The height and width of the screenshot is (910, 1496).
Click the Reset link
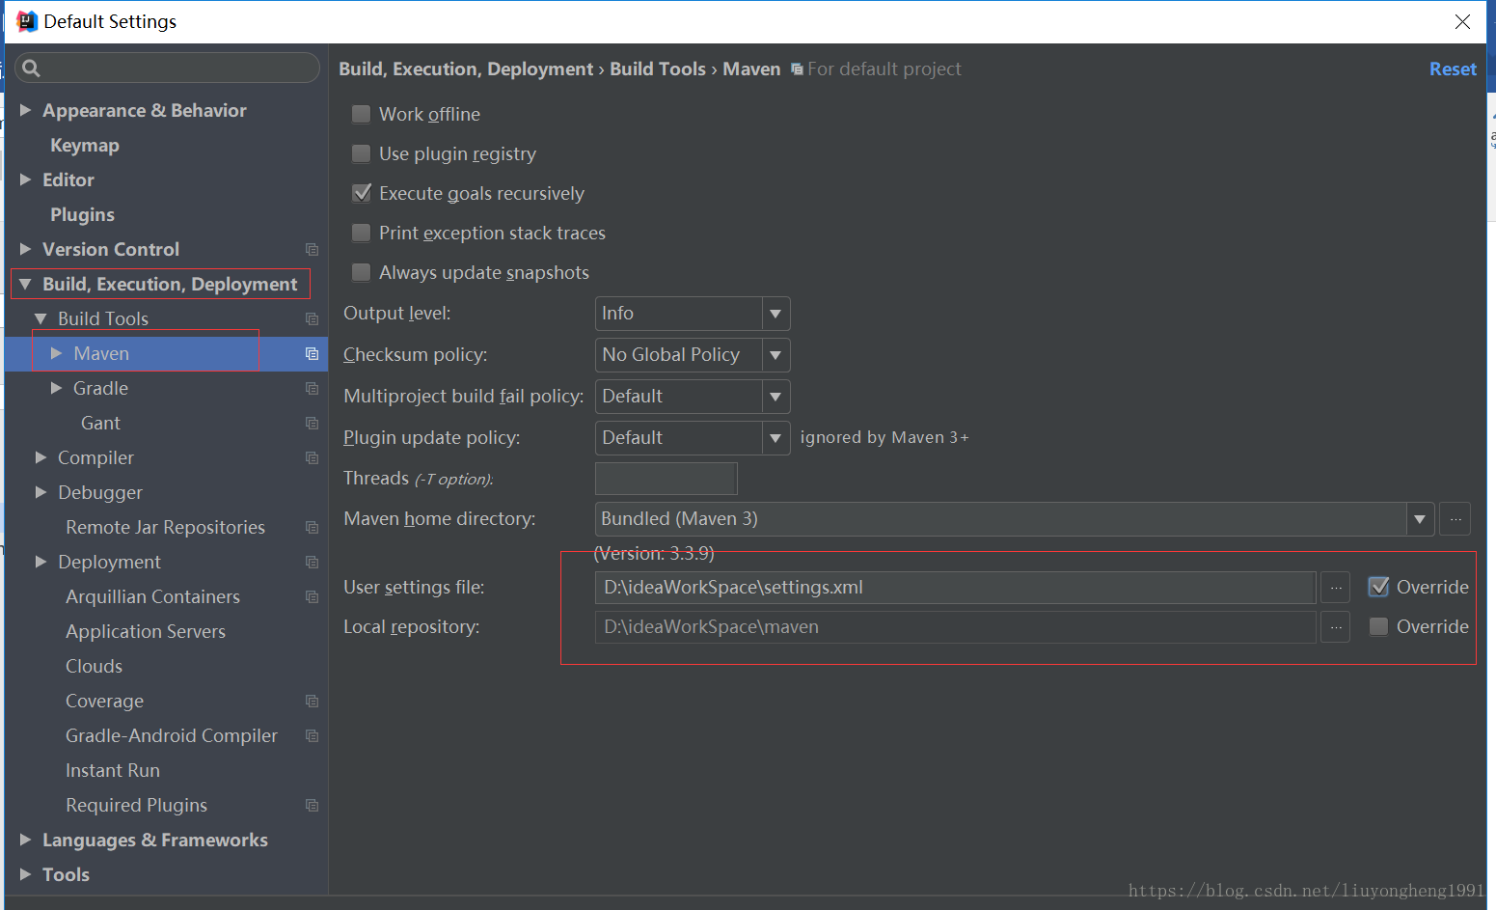1453,69
